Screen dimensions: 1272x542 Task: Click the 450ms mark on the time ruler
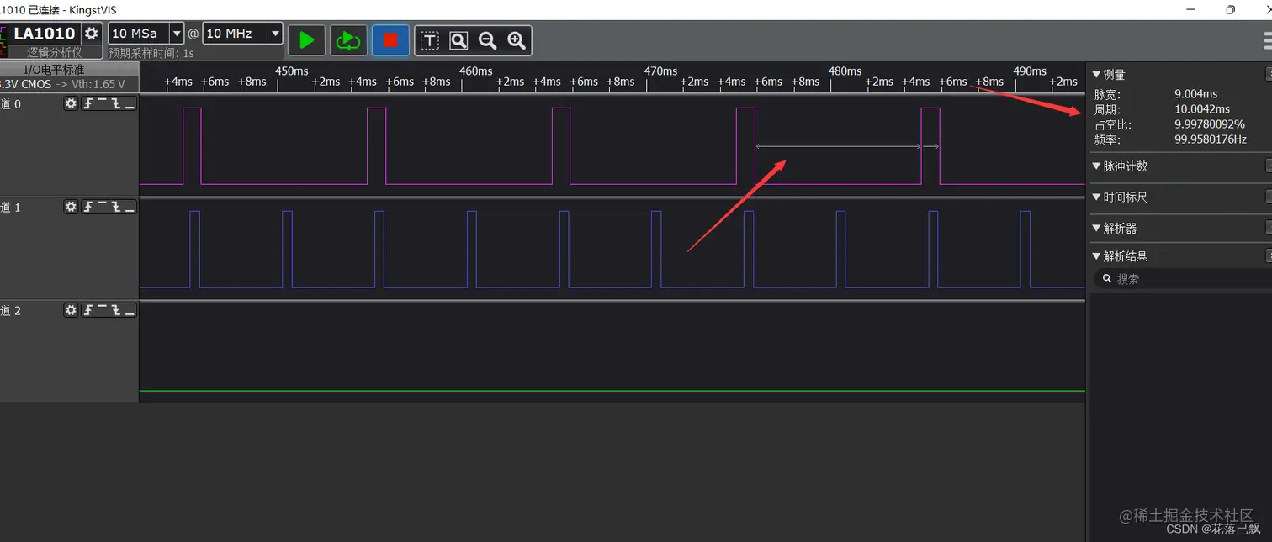click(291, 71)
